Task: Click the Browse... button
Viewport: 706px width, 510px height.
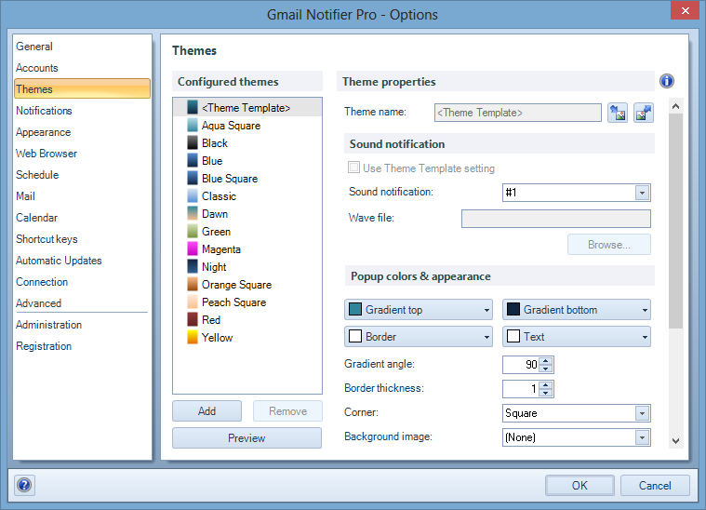Action: click(608, 244)
